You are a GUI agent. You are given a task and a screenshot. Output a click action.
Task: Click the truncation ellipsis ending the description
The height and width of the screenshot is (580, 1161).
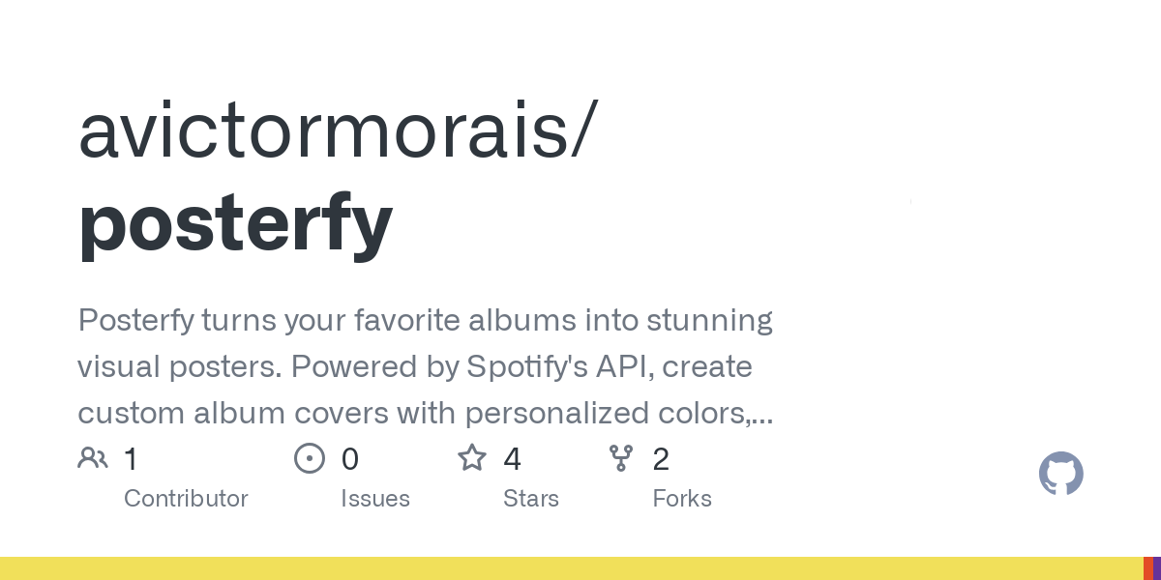tap(761, 416)
